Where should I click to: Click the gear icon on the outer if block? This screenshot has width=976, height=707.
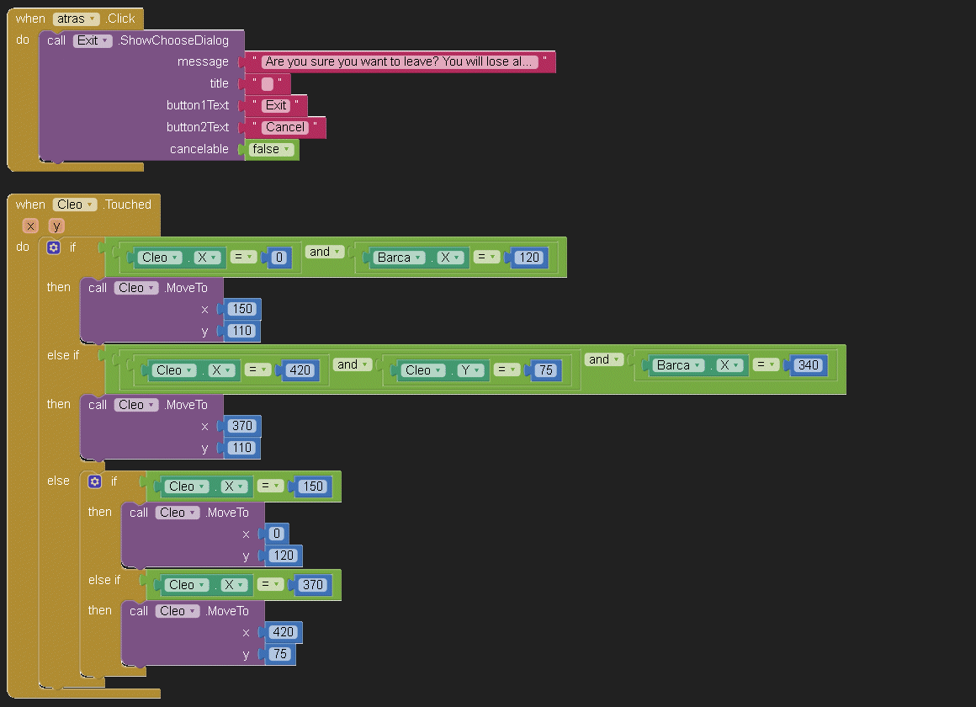(x=54, y=247)
